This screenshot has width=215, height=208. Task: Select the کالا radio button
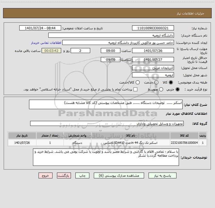coord(171,82)
